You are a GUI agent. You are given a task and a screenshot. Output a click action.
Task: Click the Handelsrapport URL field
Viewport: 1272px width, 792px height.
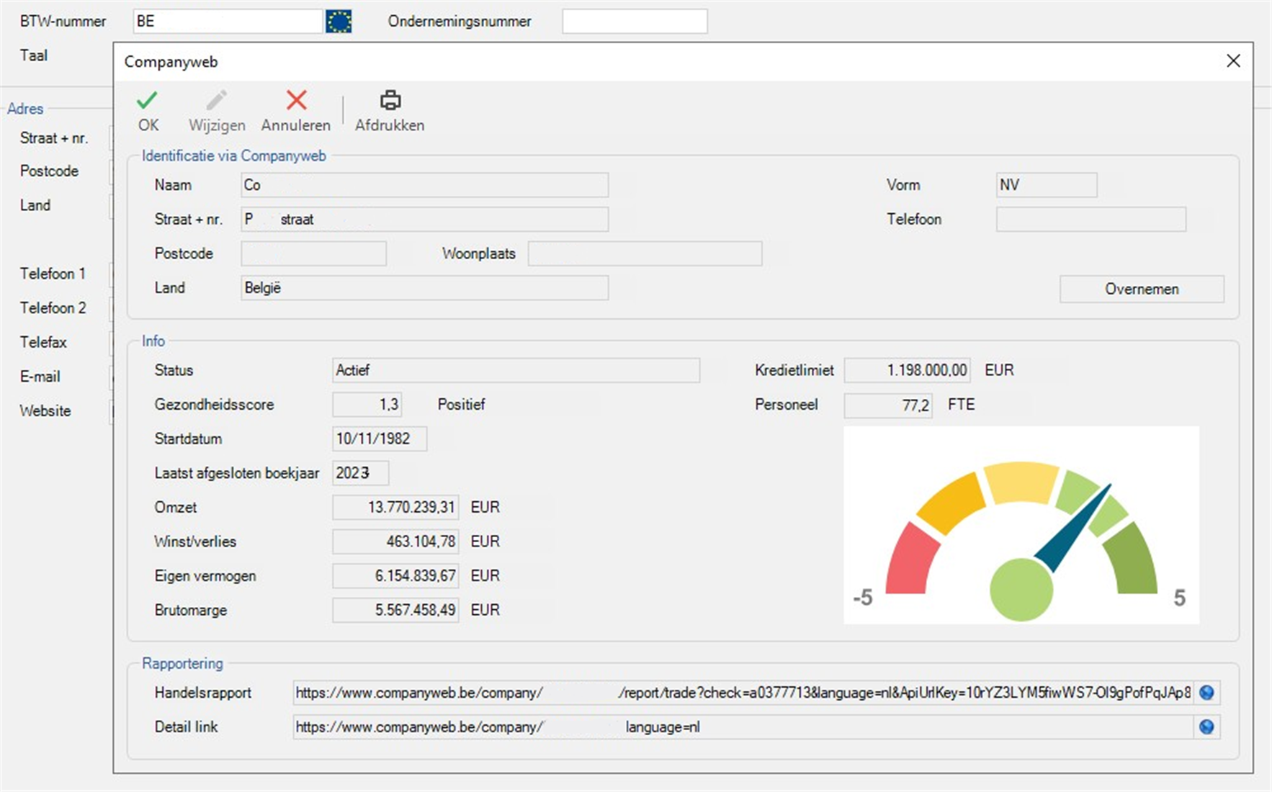click(x=742, y=693)
